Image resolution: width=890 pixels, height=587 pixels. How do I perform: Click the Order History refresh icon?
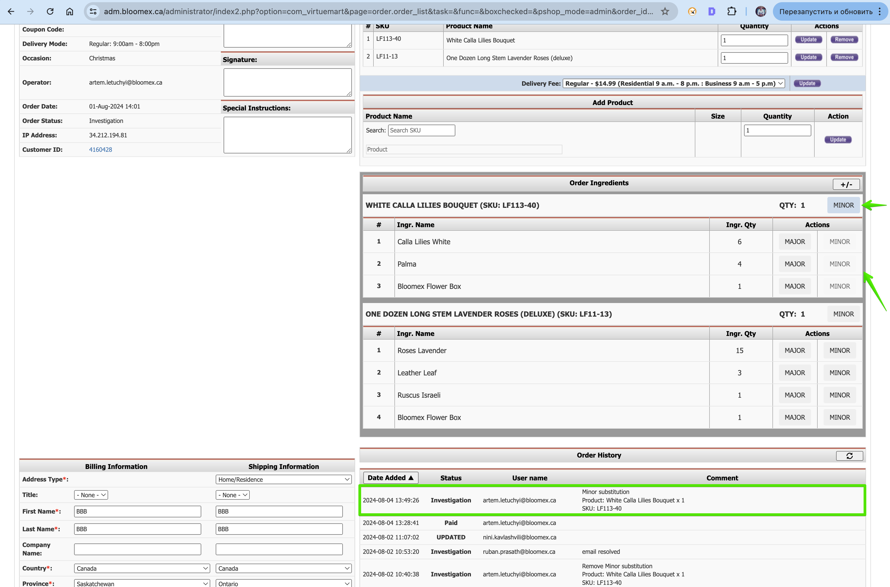[849, 456]
